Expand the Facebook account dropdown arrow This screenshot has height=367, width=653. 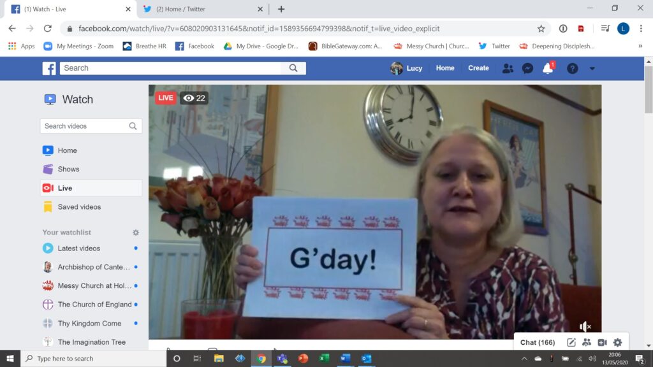coord(592,68)
